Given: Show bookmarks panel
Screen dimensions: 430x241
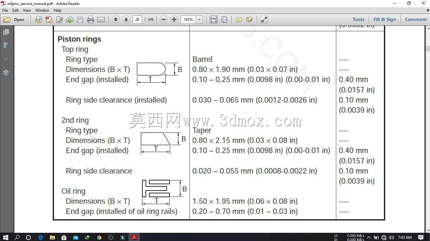Looking at the screenshot, I should click(6, 46).
